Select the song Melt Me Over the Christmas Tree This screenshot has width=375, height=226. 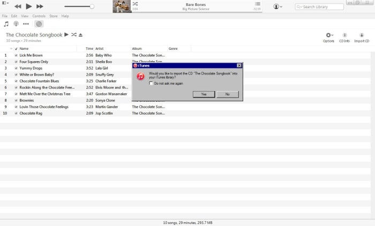(45, 94)
